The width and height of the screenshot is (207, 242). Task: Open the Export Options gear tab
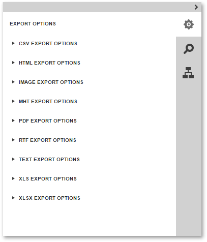coord(189,24)
